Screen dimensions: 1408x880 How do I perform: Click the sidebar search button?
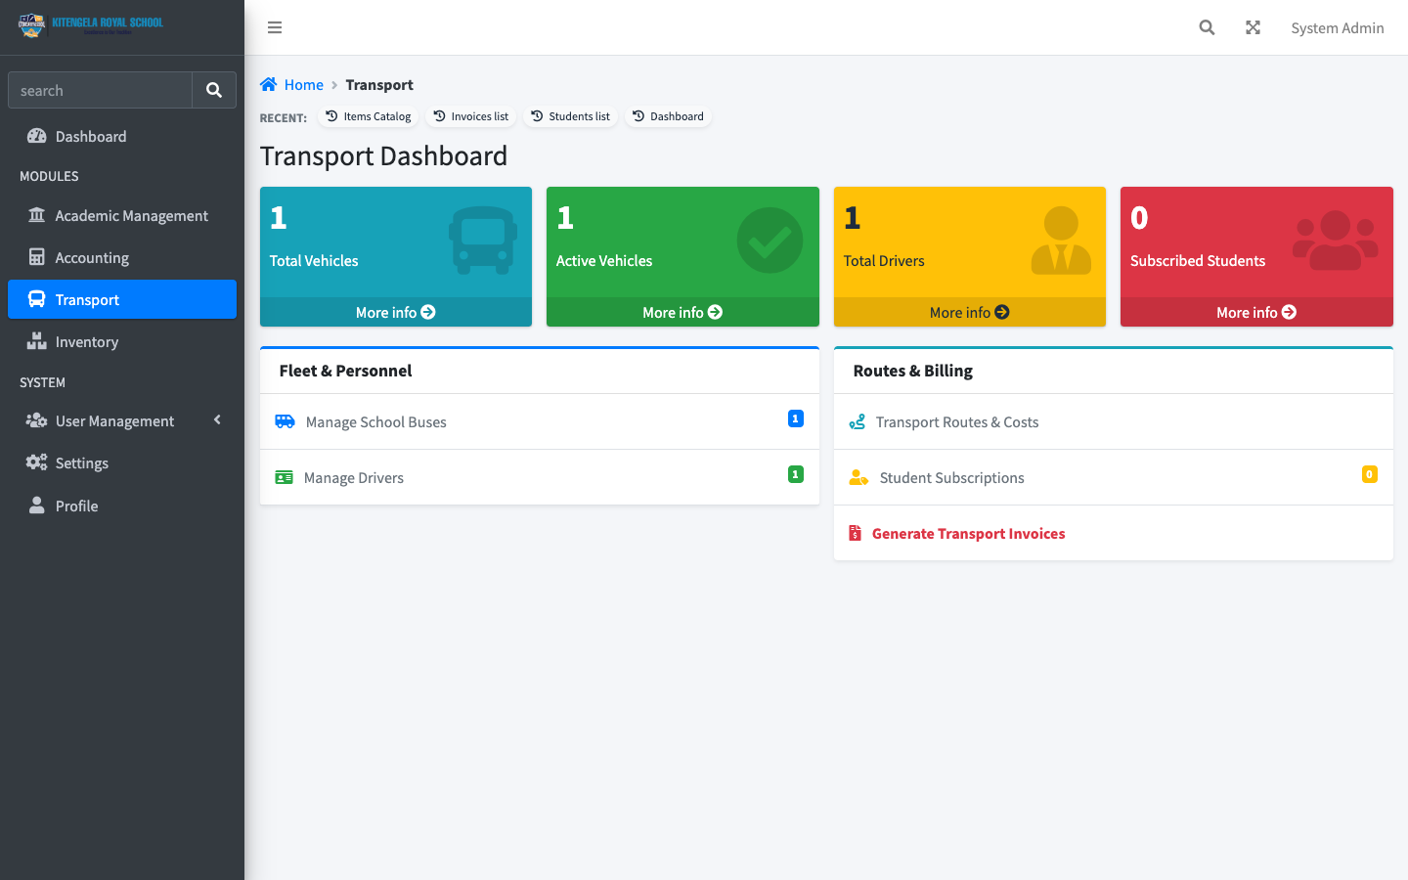pyautogui.click(x=214, y=90)
